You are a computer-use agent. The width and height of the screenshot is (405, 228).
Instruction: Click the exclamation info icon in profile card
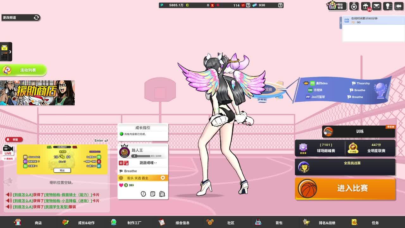click(x=143, y=194)
